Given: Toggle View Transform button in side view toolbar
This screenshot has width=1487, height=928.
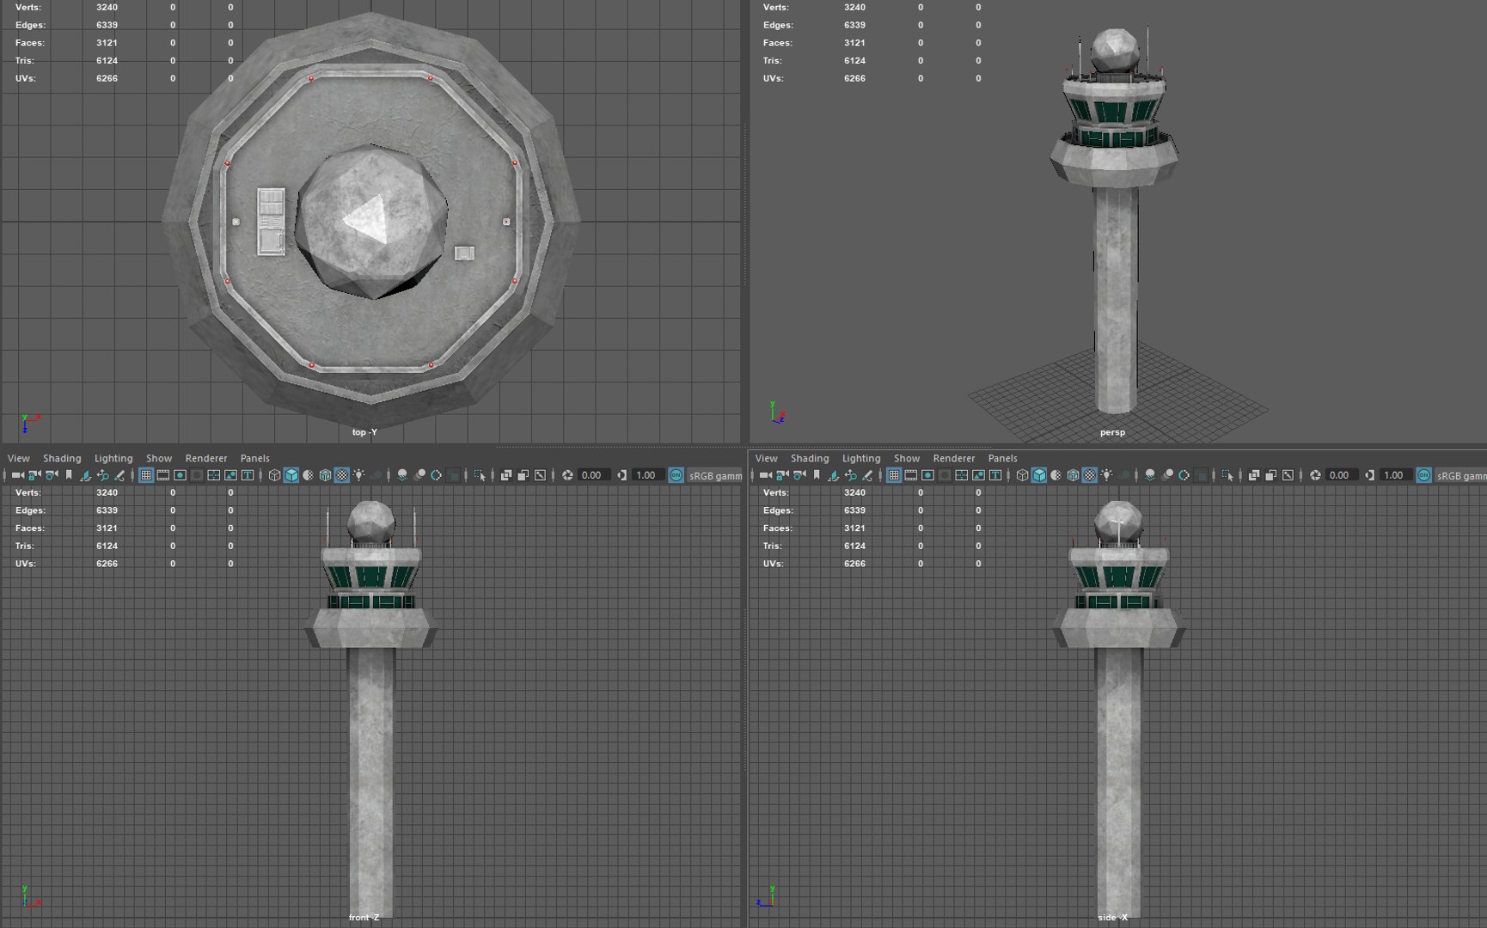Looking at the screenshot, I should click(x=1424, y=475).
